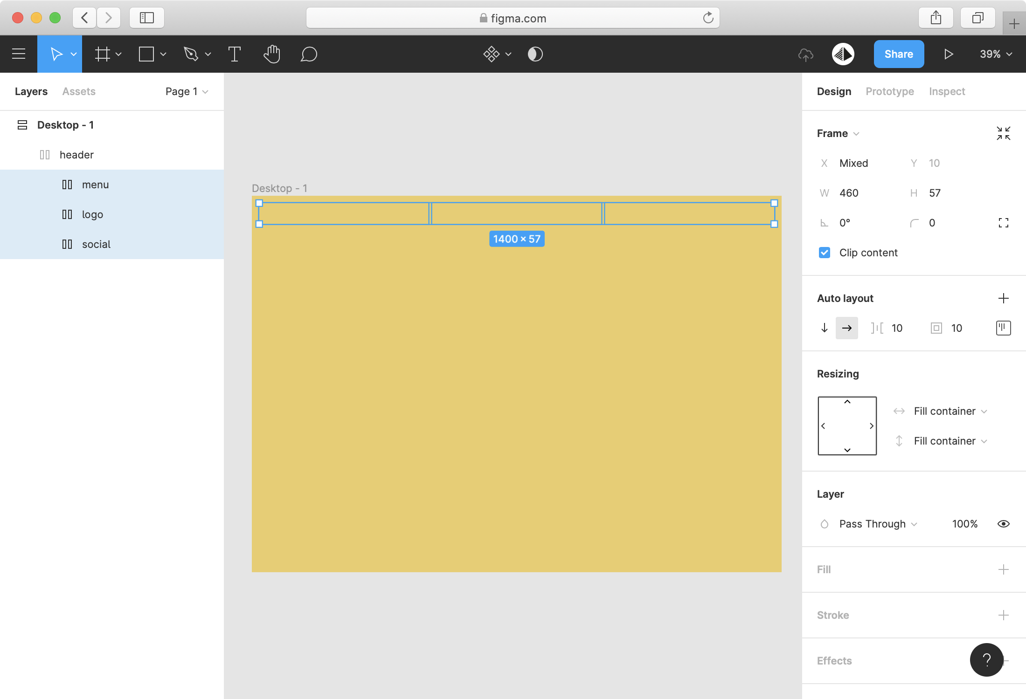Click the layer opacity 100% field
The image size is (1026, 699).
coord(964,524)
